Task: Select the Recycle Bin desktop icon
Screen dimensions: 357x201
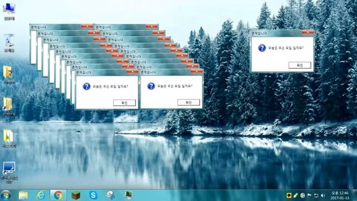Action: point(9,44)
